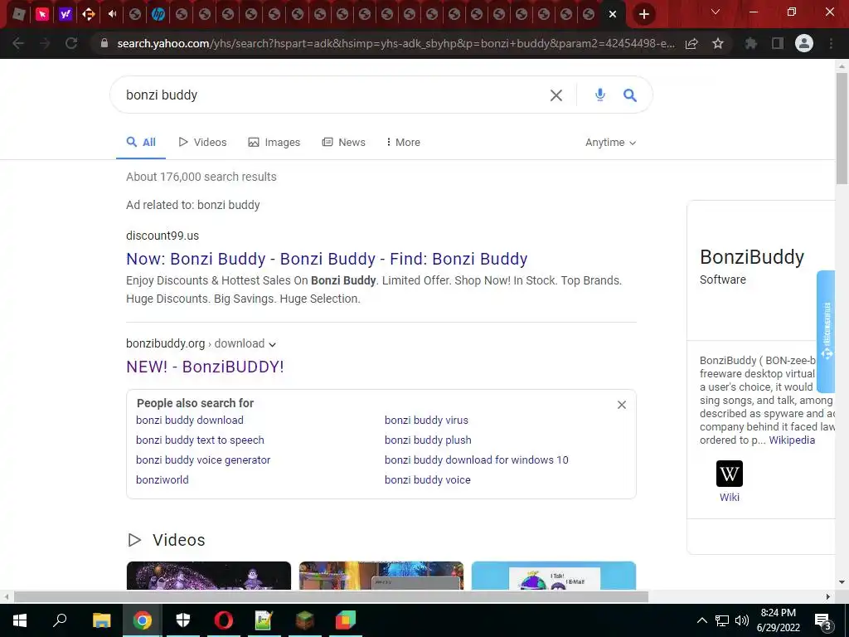
Task: Search bonzi buddy text to speech
Action: point(200,440)
